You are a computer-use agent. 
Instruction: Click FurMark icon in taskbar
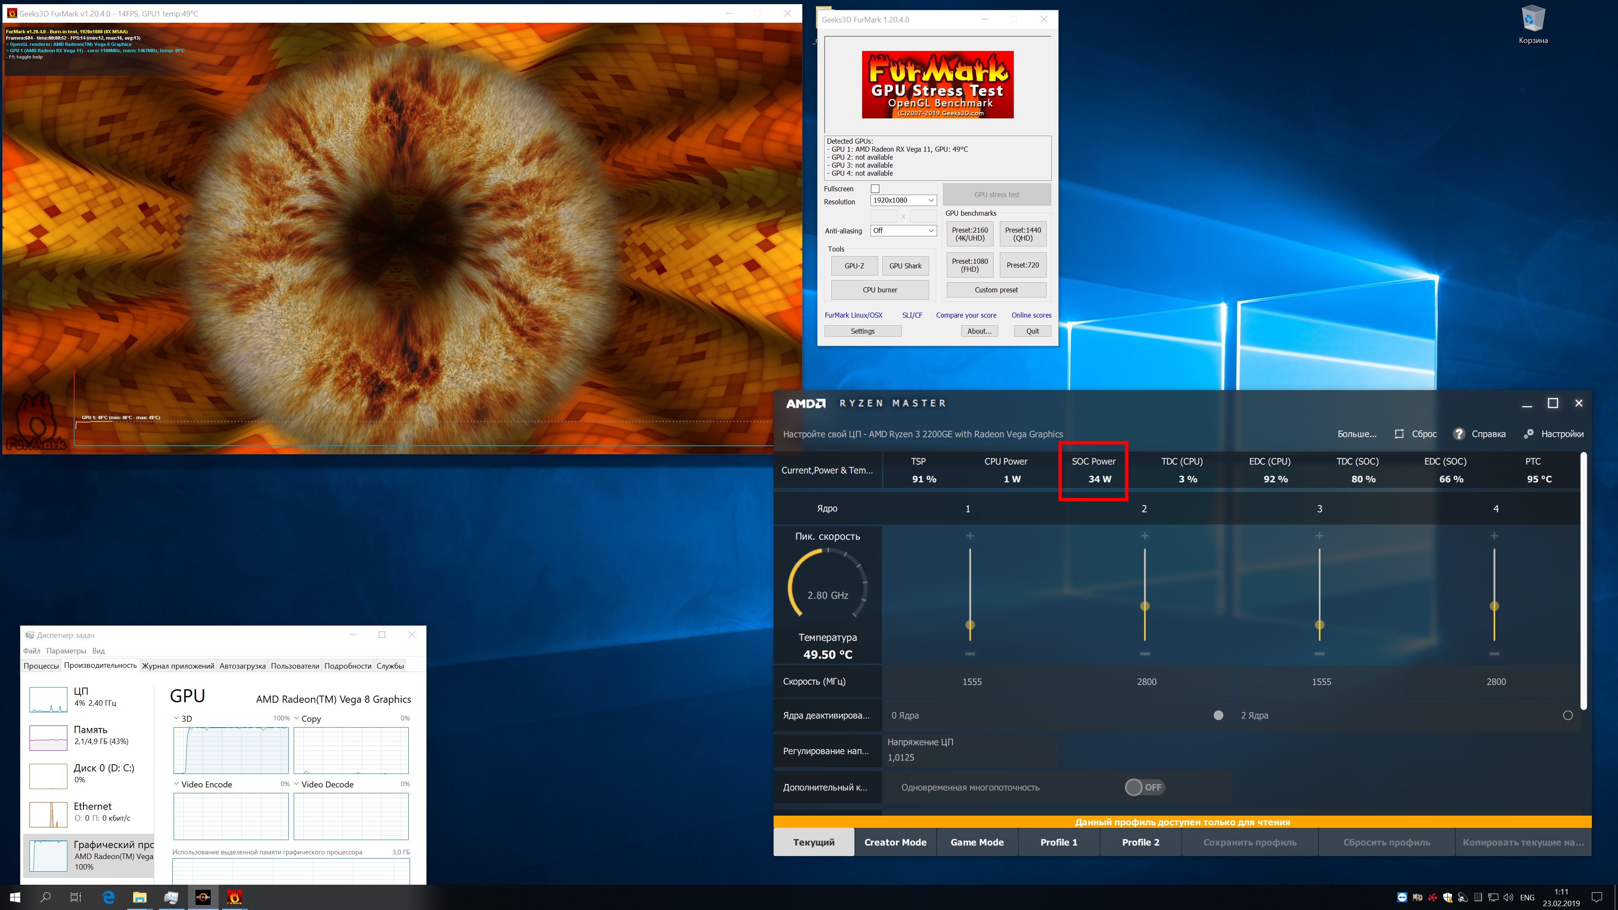234,897
